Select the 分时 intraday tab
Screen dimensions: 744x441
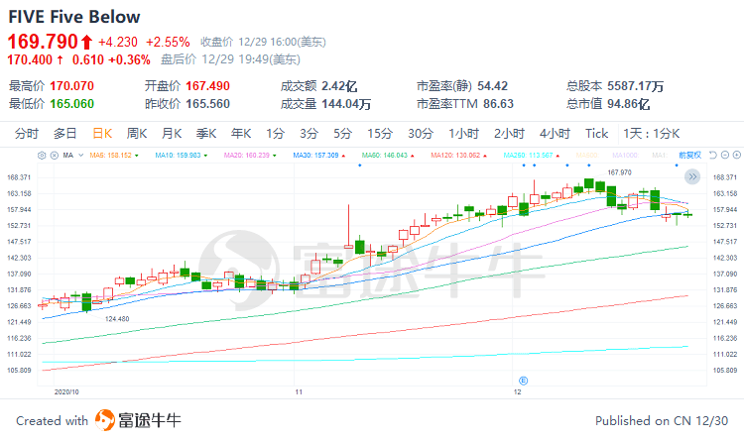[x=26, y=134]
